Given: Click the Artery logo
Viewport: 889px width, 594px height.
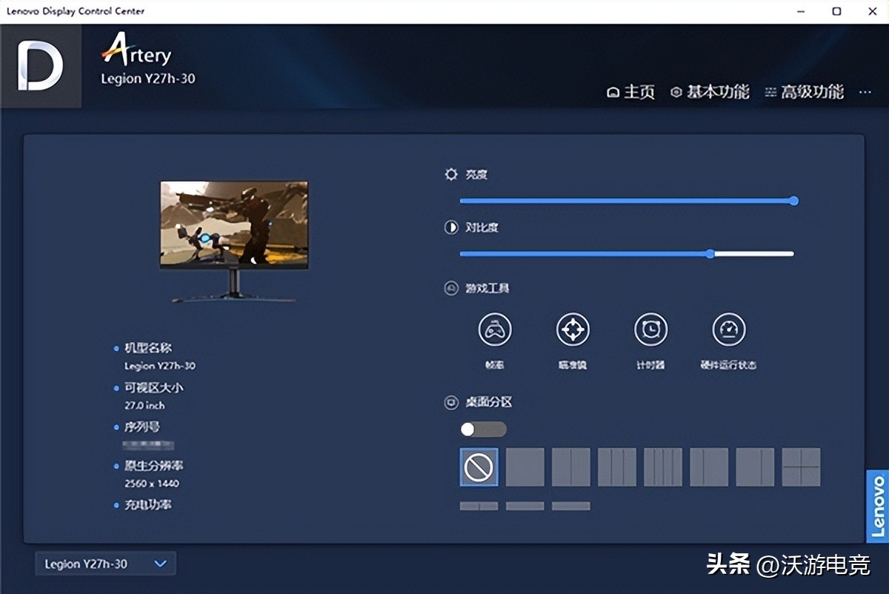Looking at the screenshot, I should [136, 50].
